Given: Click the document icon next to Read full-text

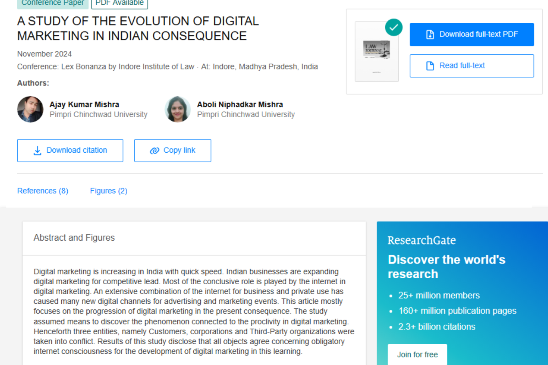Looking at the screenshot, I should pos(430,66).
